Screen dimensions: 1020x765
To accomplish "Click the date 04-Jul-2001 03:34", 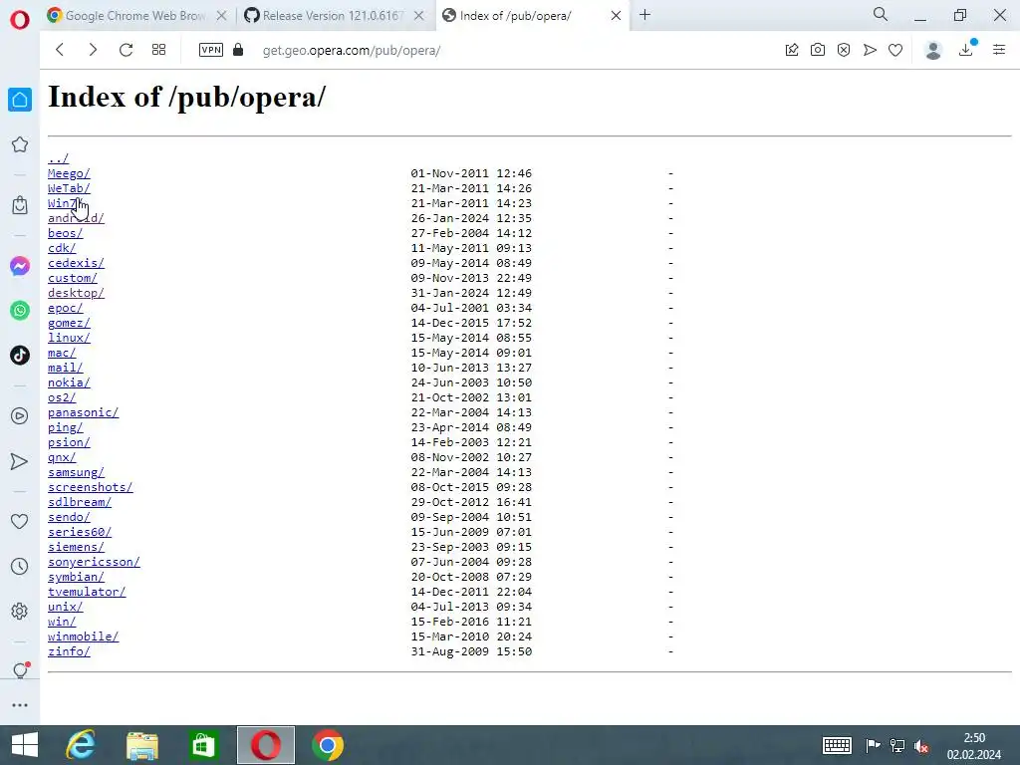I will [471, 309].
